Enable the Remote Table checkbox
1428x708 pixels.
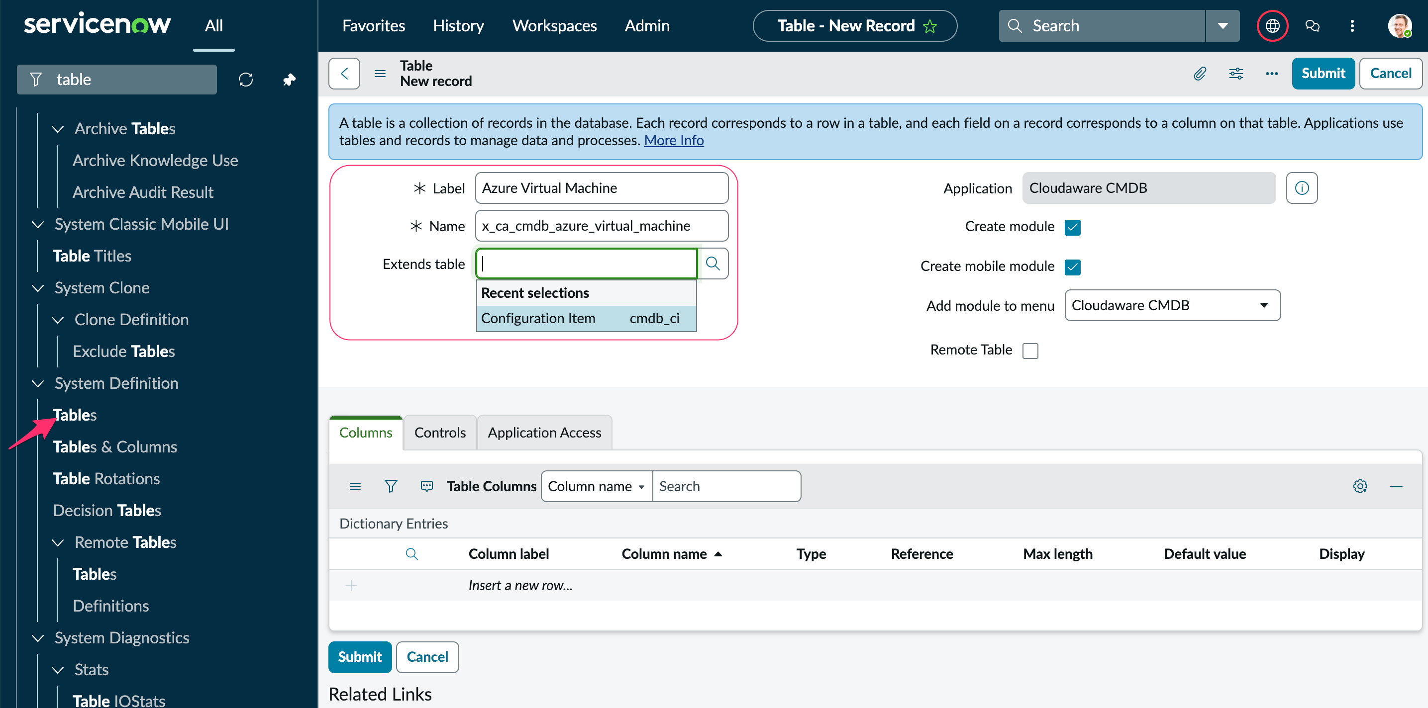pyautogui.click(x=1030, y=350)
